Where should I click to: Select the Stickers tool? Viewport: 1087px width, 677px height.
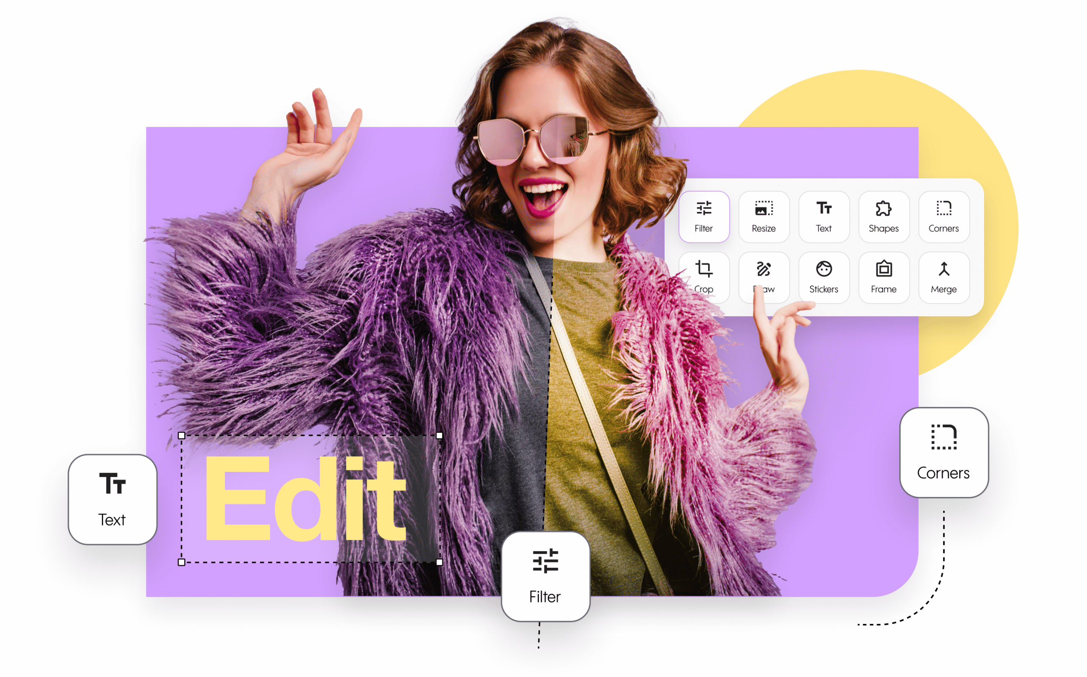click(x=825, y=278)
